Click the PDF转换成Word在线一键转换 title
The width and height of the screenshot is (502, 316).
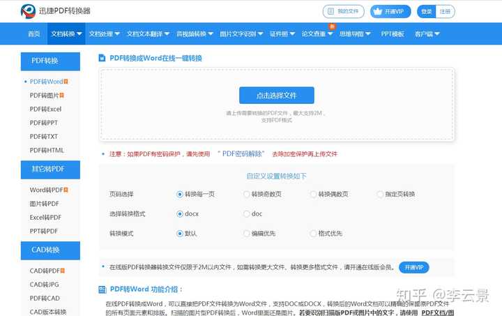155,58
